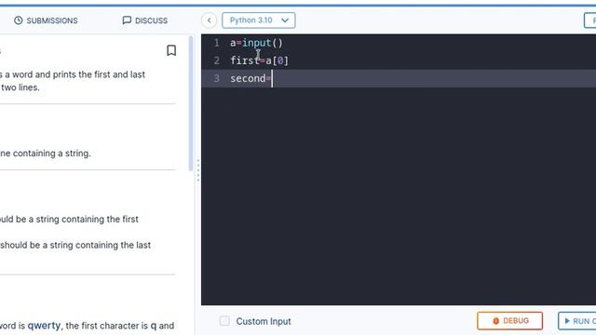Screen dimensions: 596x335
Task: Place cursor on line 3 after second=
Action: [272, 78]
